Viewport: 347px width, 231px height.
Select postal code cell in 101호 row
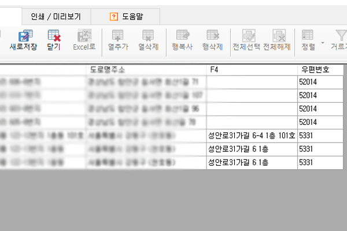(x=320, y=136)
